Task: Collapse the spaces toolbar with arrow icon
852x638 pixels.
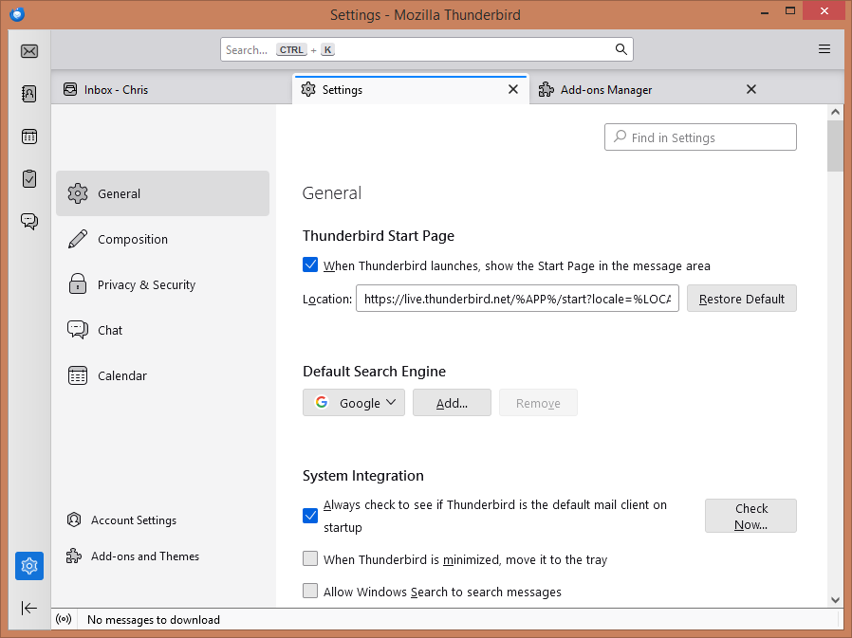Action: click(x=29, y=608)
